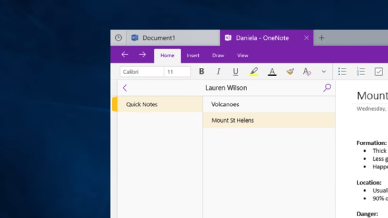
Task: Select the Format Painter brush
Action: (x=290, y=71)
